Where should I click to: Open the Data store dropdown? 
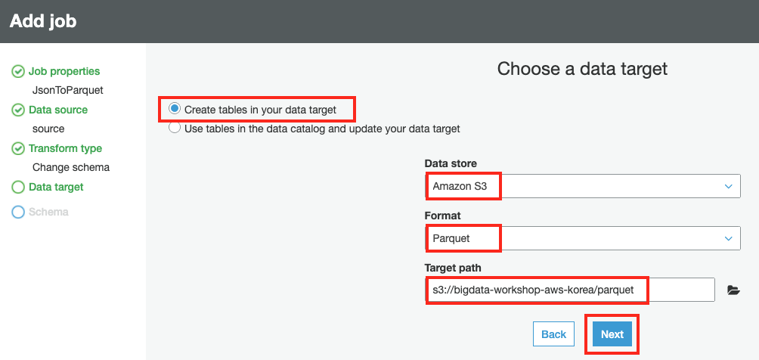[582, 186]
